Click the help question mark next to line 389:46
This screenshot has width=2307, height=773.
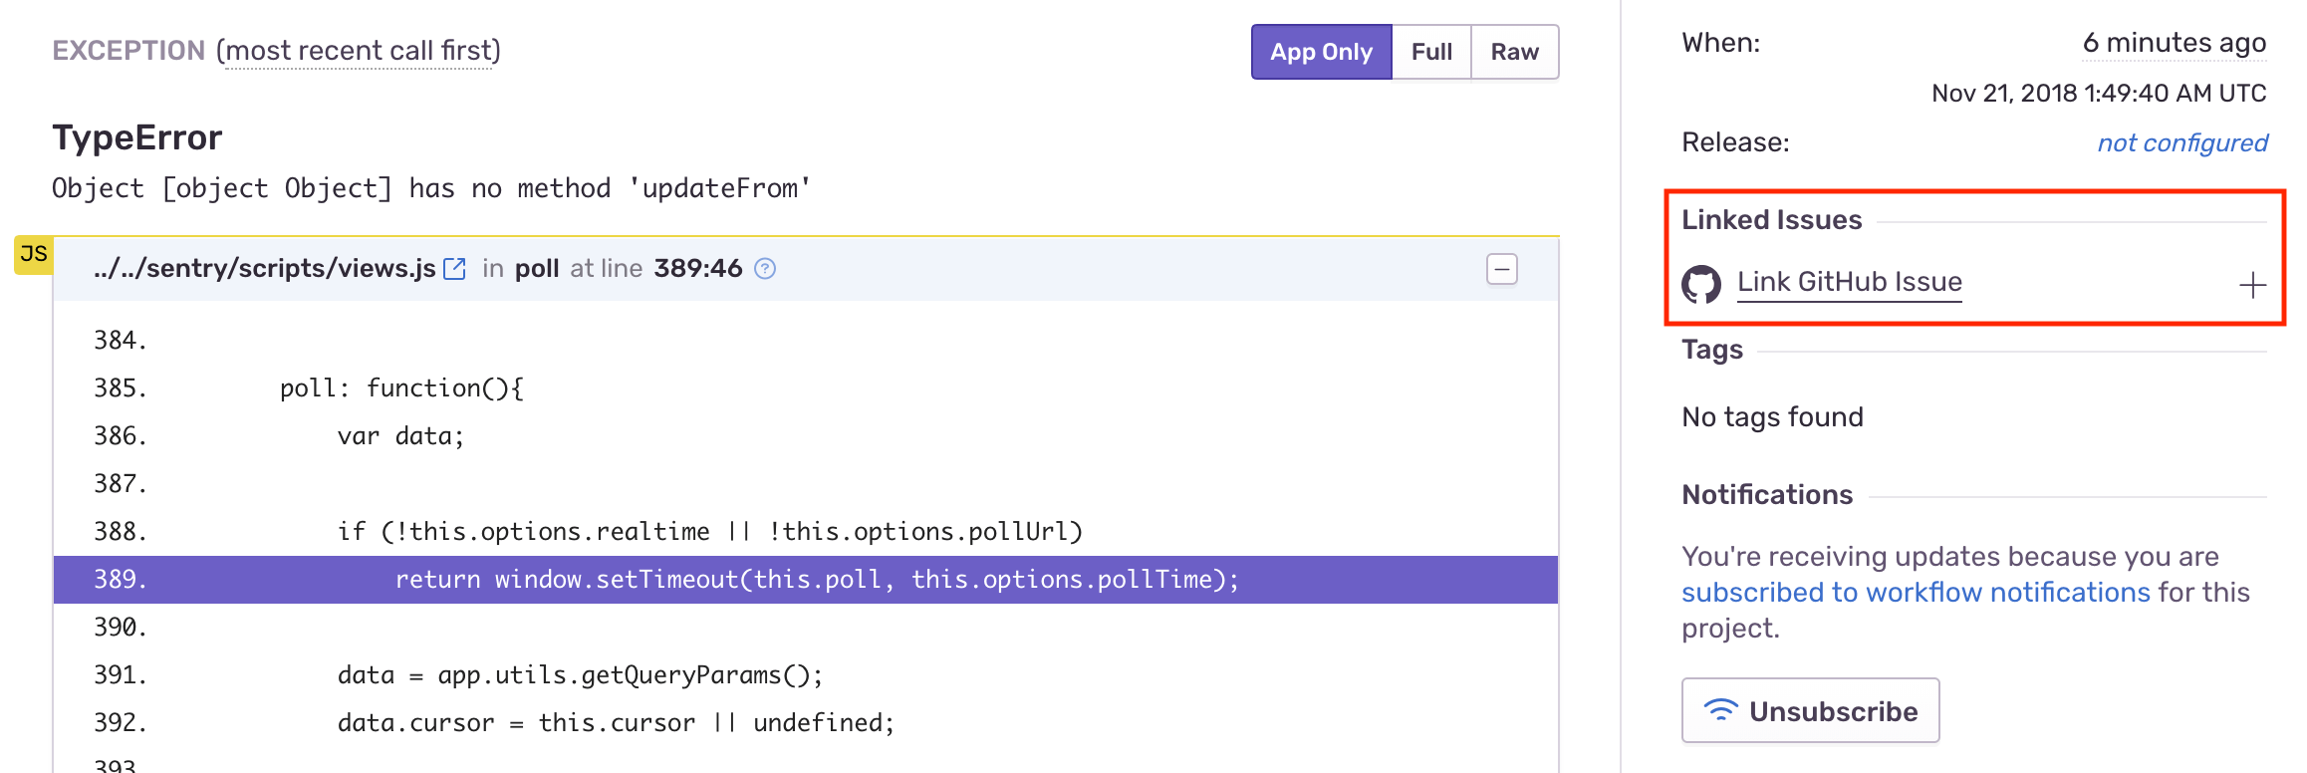click(764, 269)
